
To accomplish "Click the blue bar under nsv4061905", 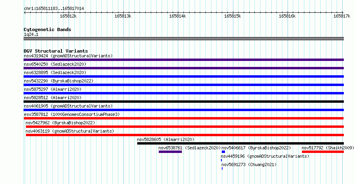I will [x=183, y=110].
